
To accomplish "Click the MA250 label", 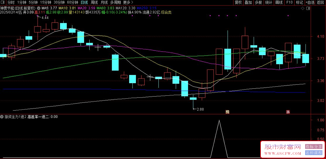I will point(147,8).
